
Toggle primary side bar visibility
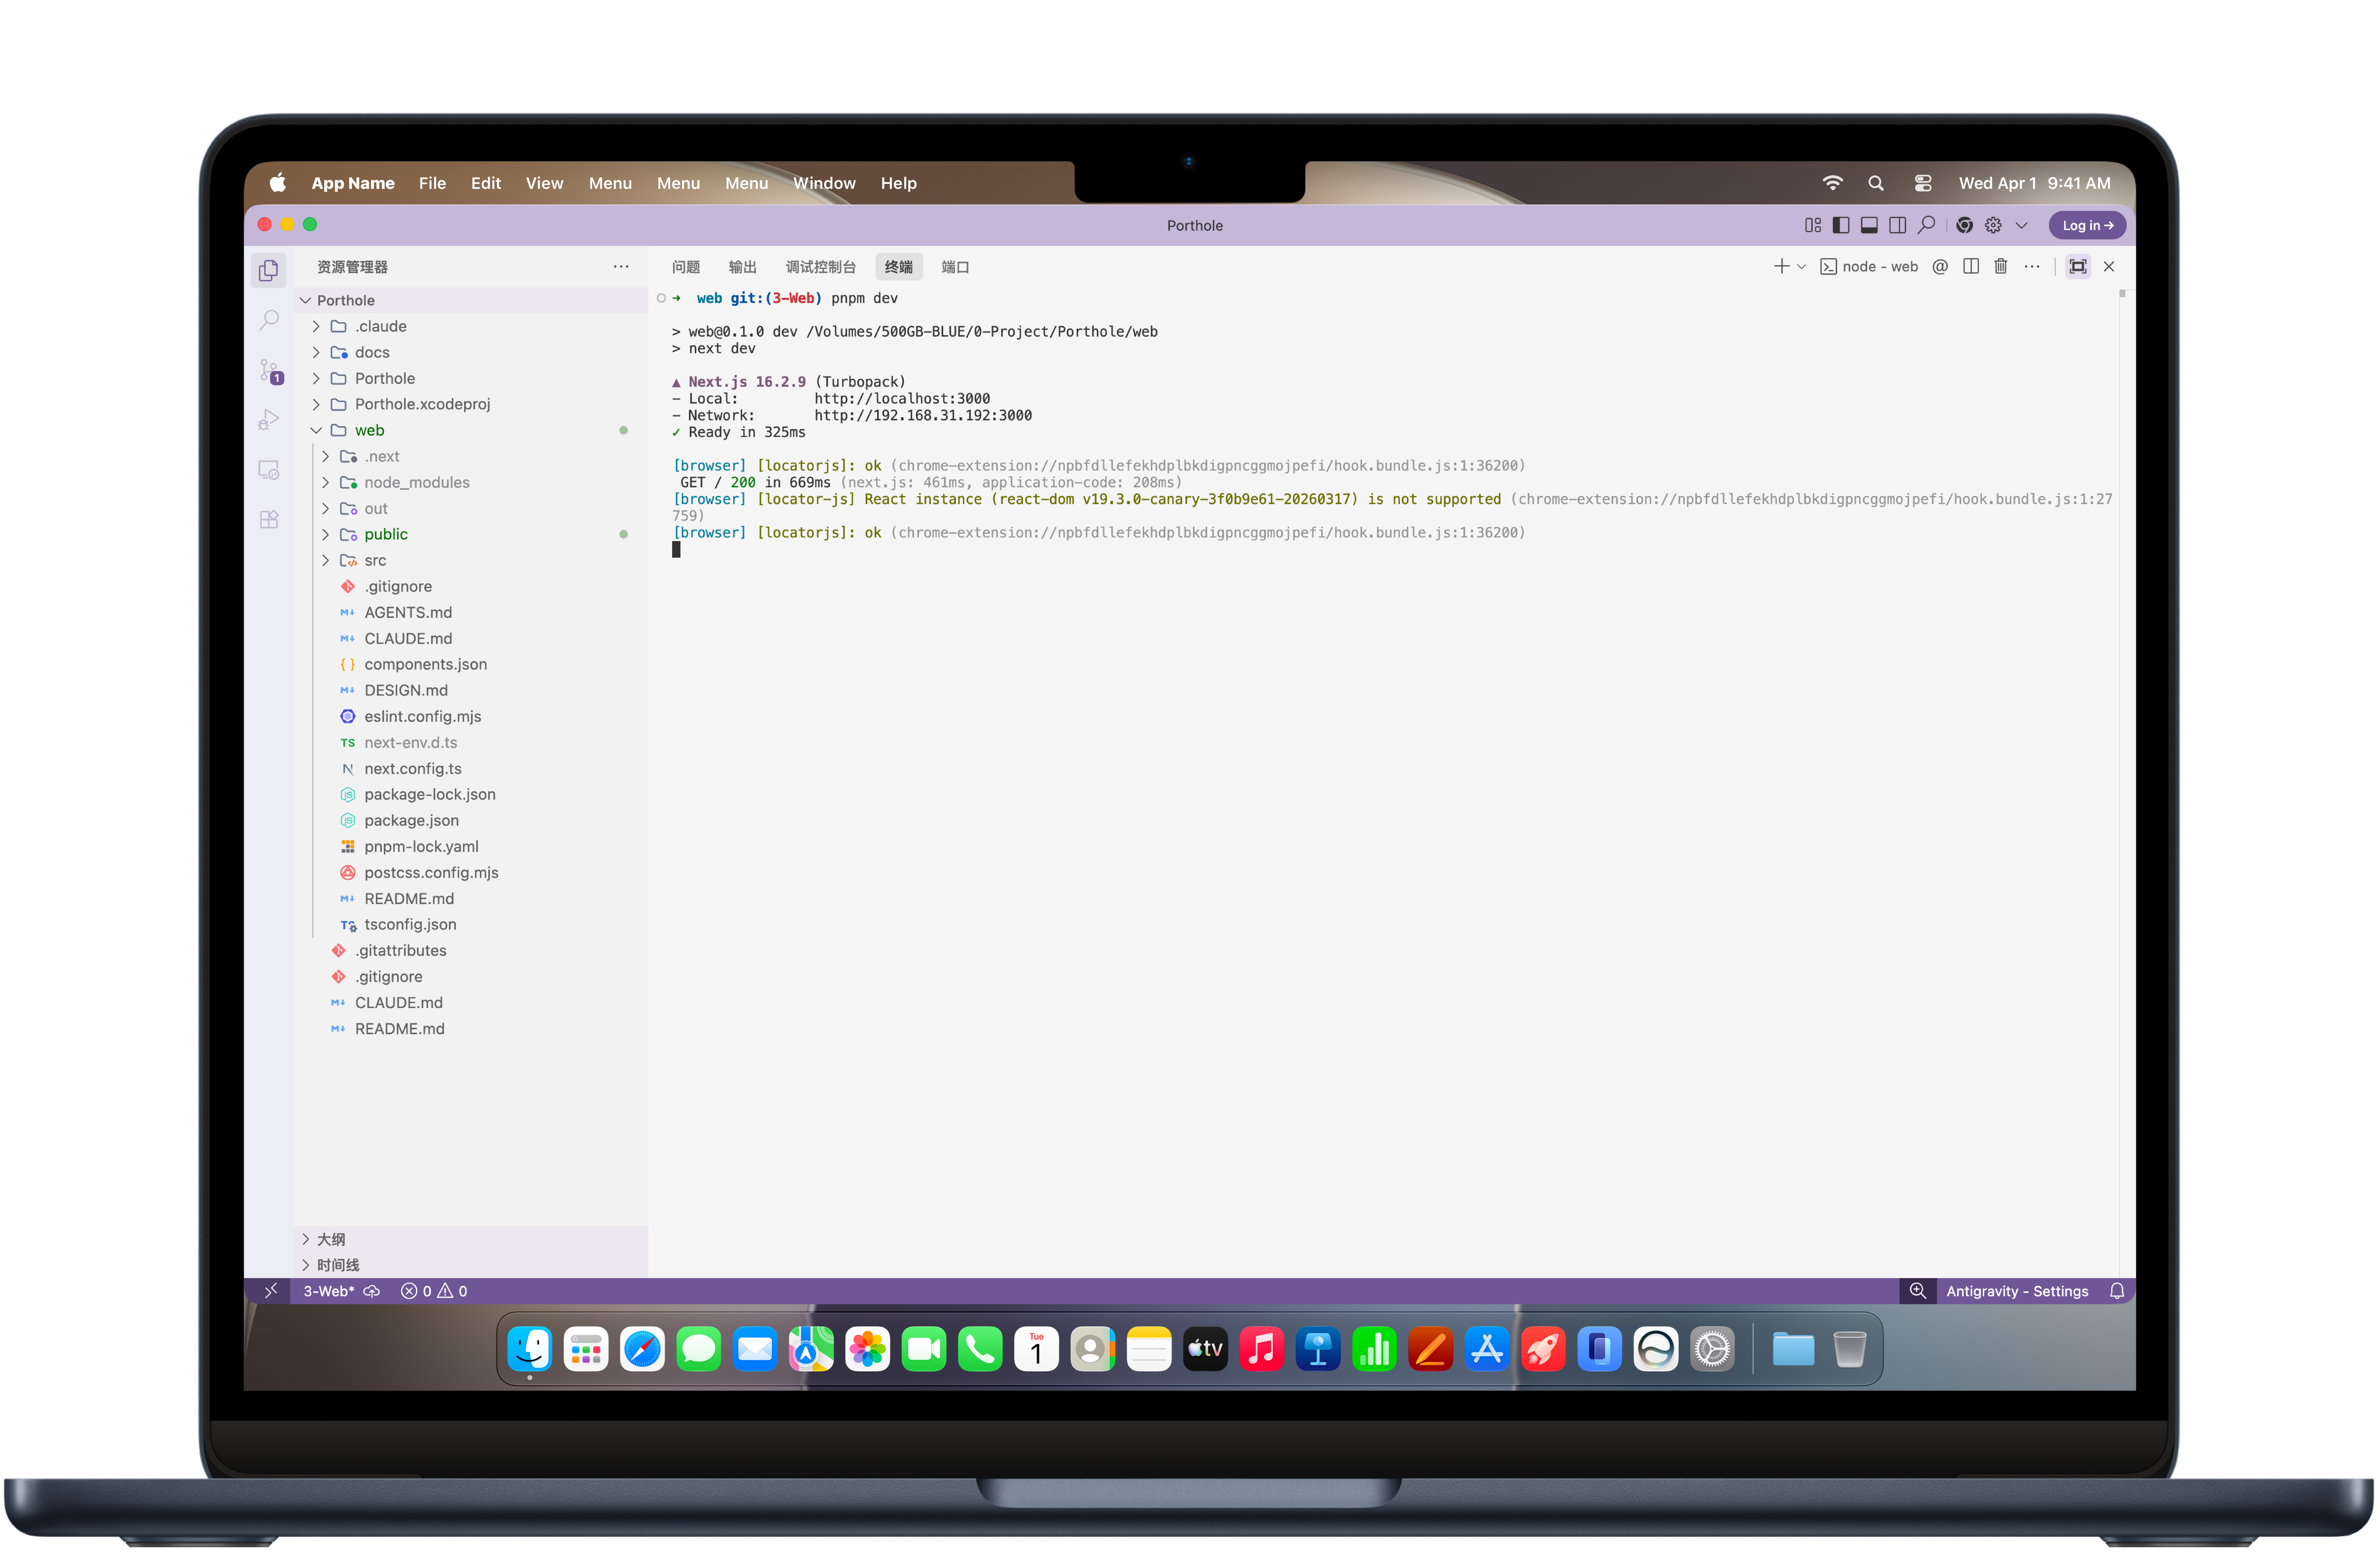click(1840, 225)
